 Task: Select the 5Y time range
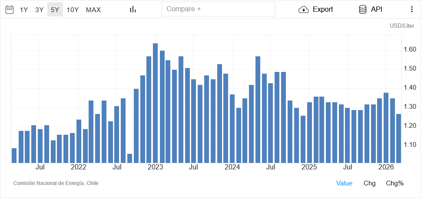(x=55, y=10)
